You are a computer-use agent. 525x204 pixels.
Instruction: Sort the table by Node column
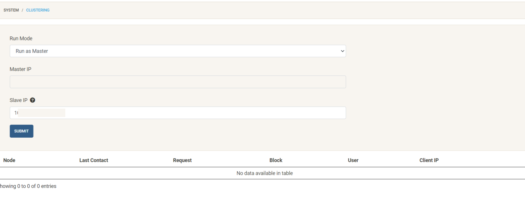[9, 160]
